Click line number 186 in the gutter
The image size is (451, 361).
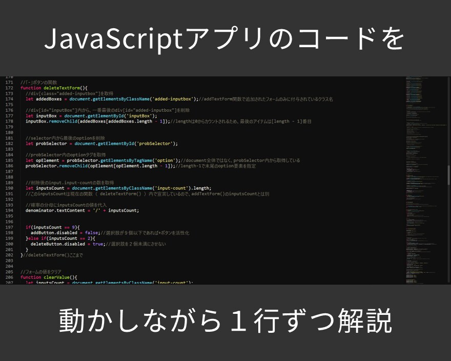(x=9, y=166)
